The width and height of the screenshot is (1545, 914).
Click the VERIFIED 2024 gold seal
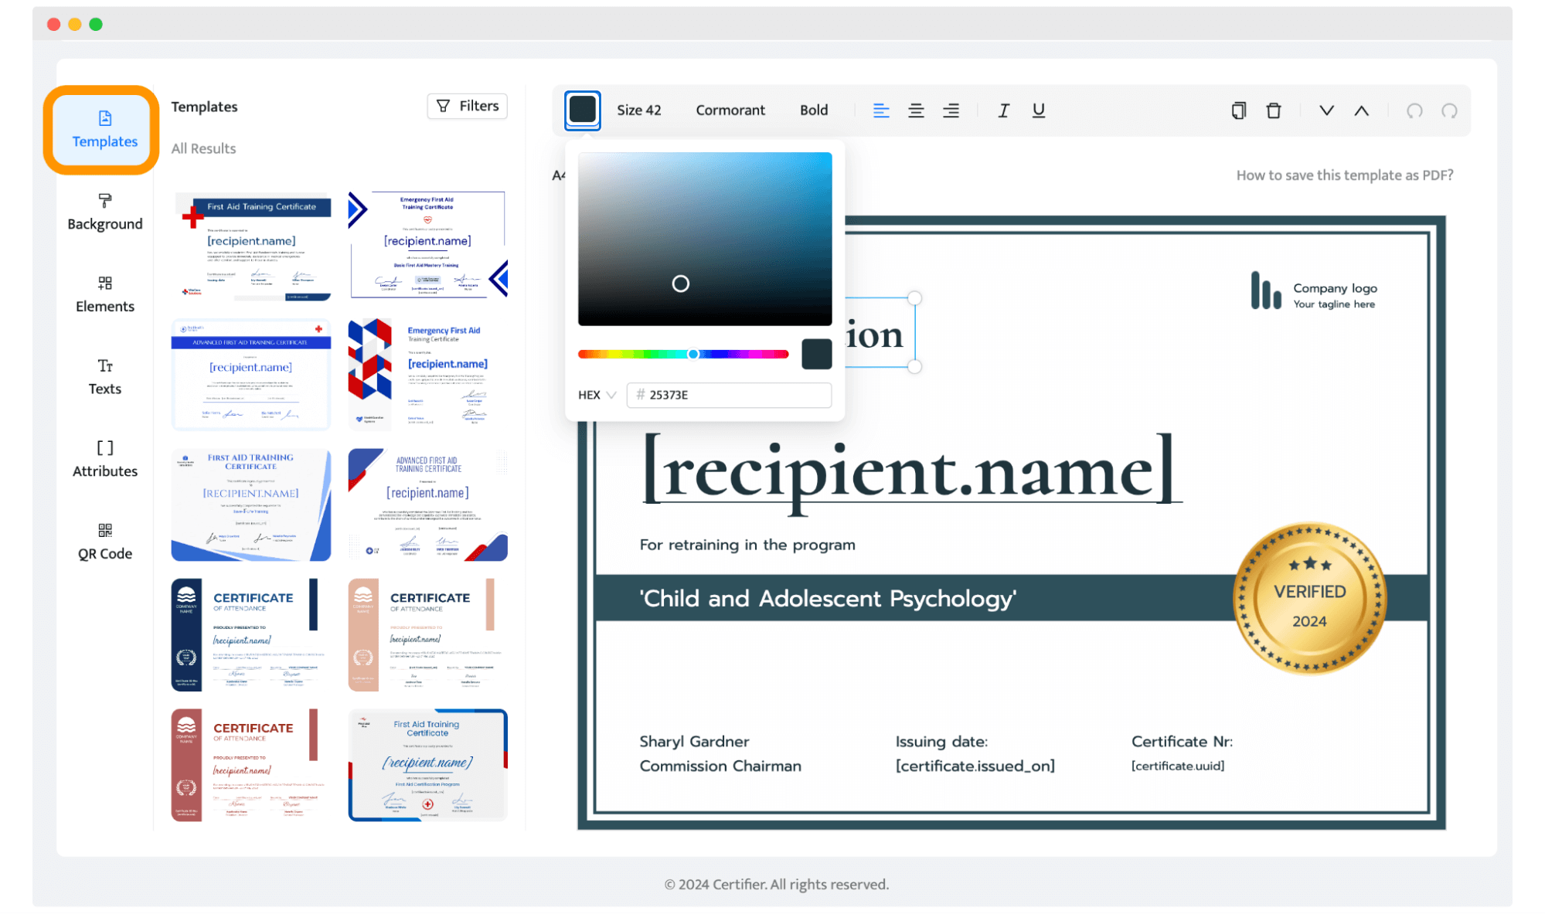(1309, 599)
